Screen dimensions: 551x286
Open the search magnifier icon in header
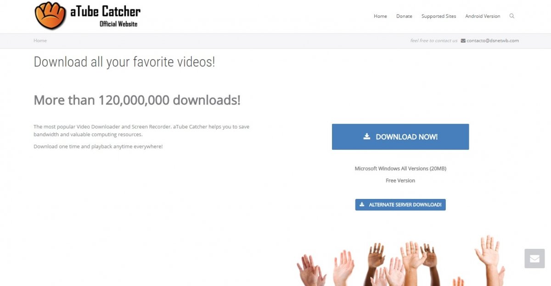[512, 16]
